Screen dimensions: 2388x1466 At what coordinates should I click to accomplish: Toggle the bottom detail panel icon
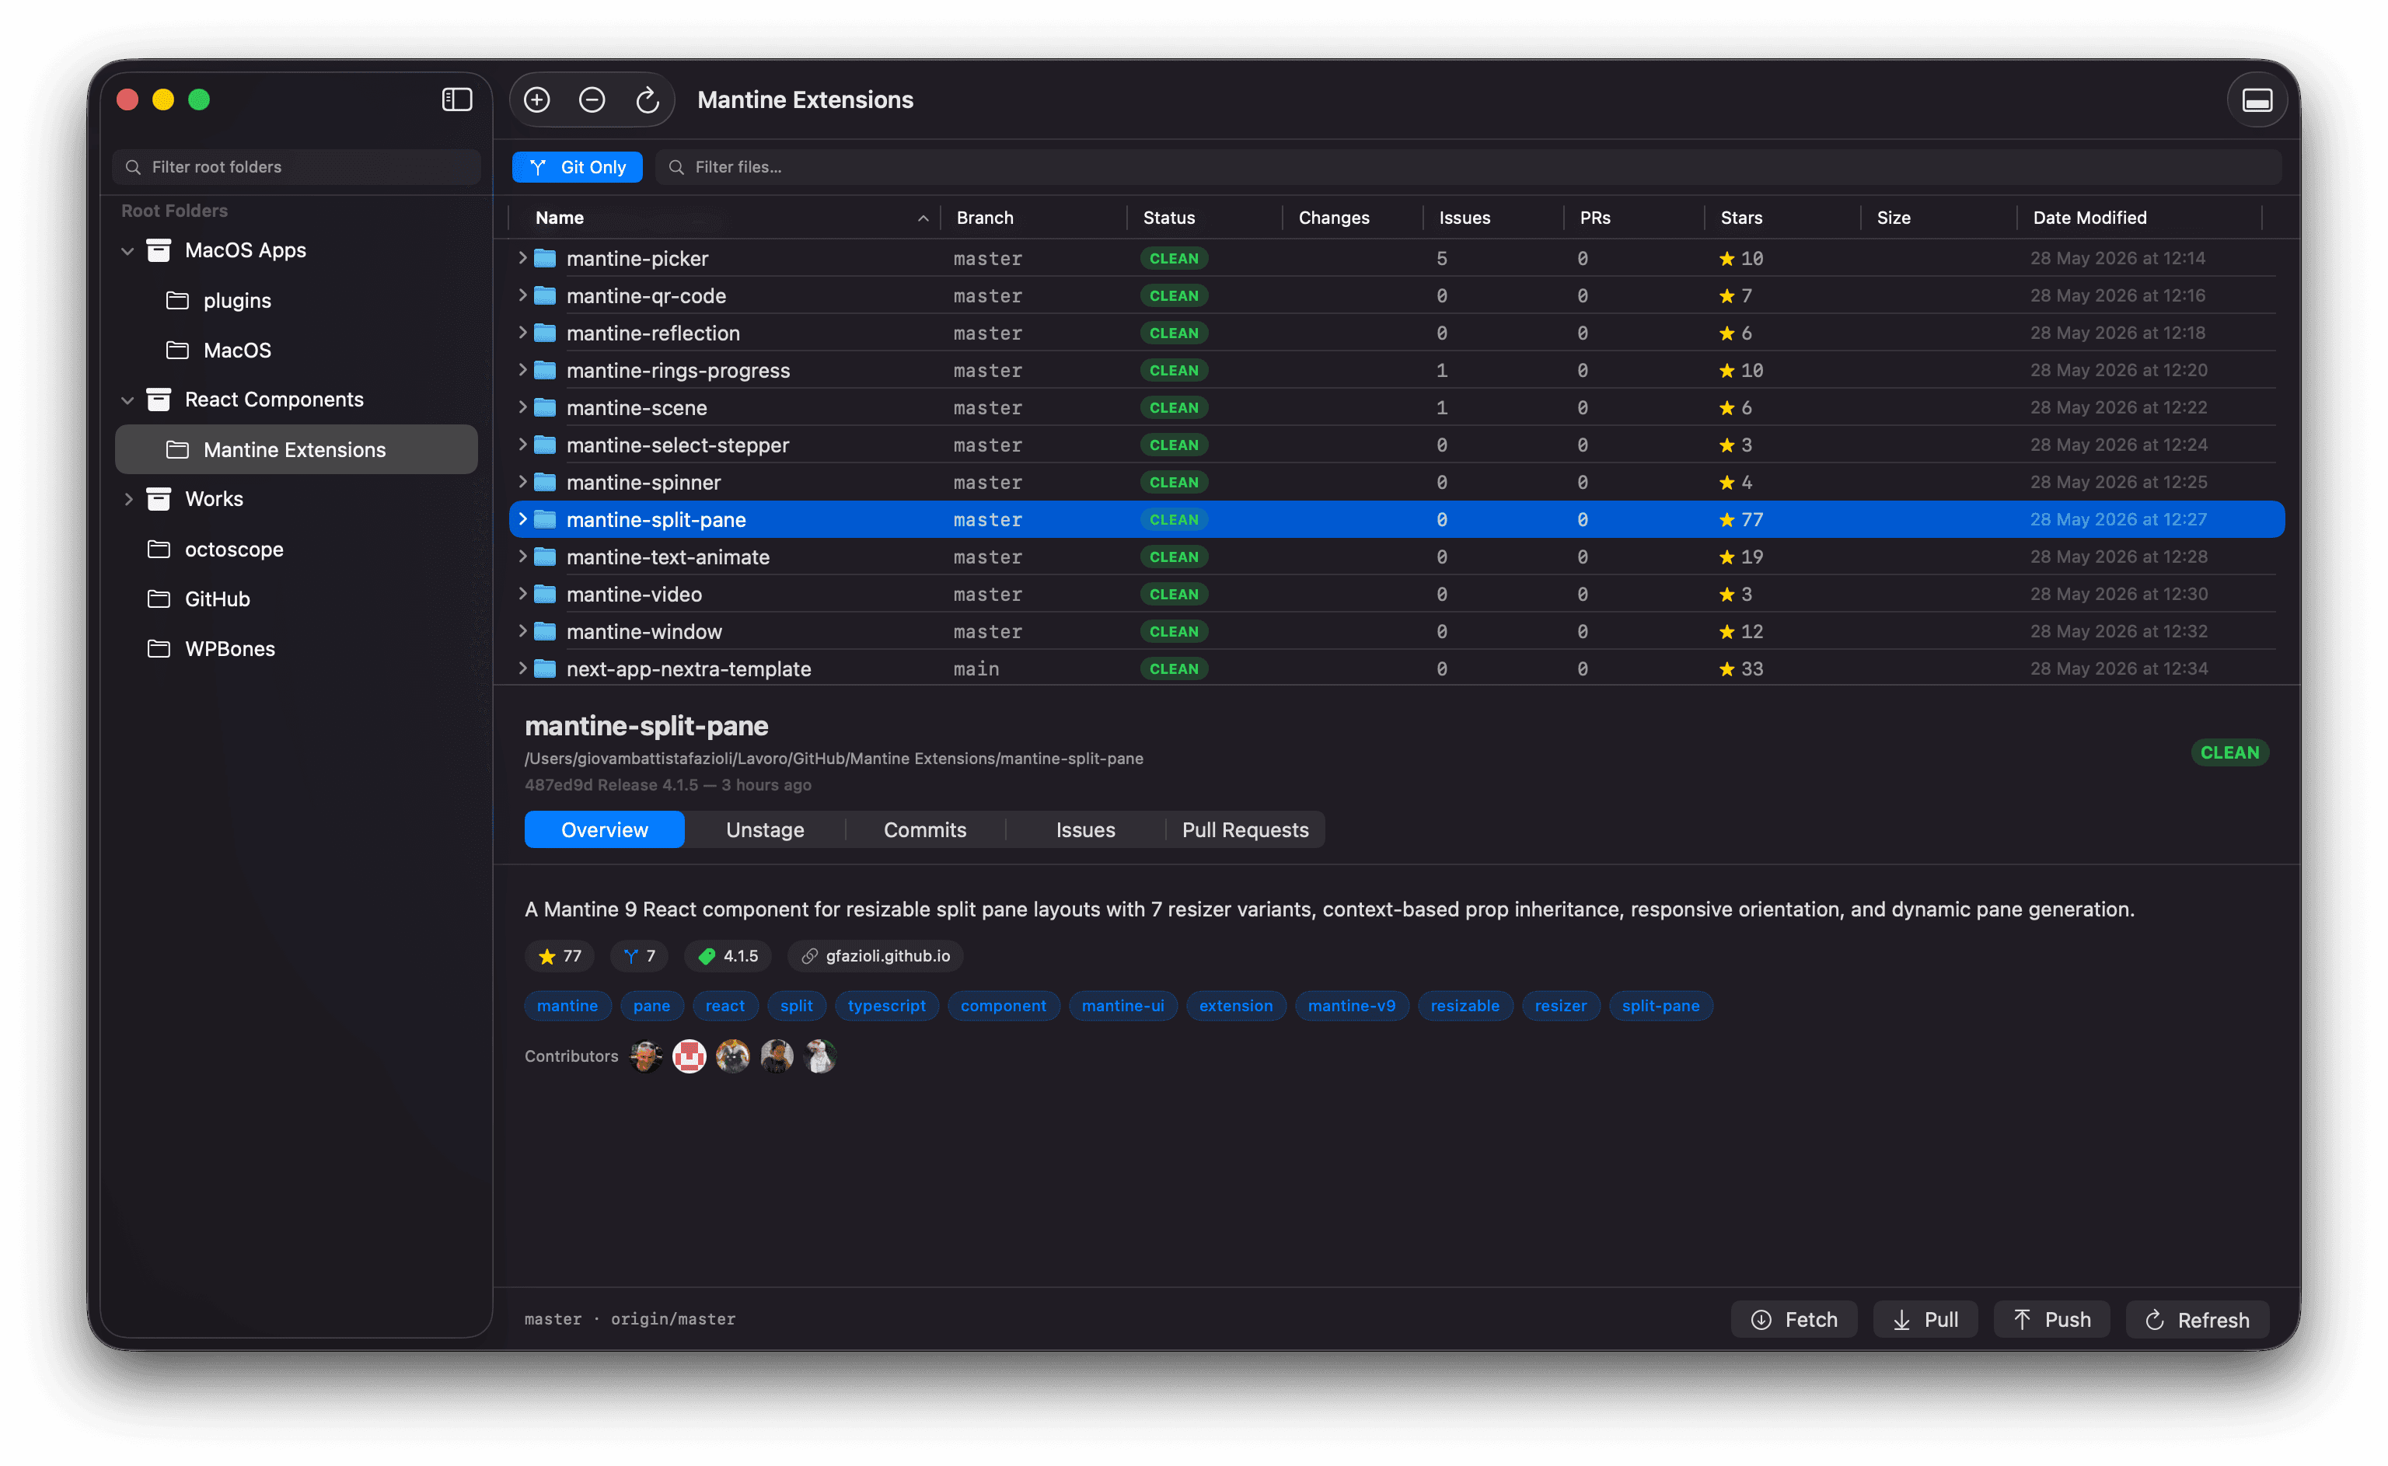coord(2256,99)
